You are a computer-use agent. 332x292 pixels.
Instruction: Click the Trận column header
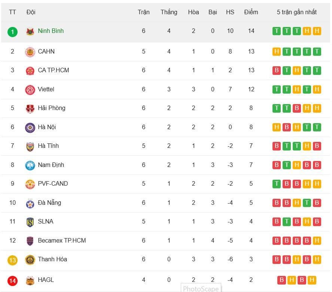[x=143, y=12]
